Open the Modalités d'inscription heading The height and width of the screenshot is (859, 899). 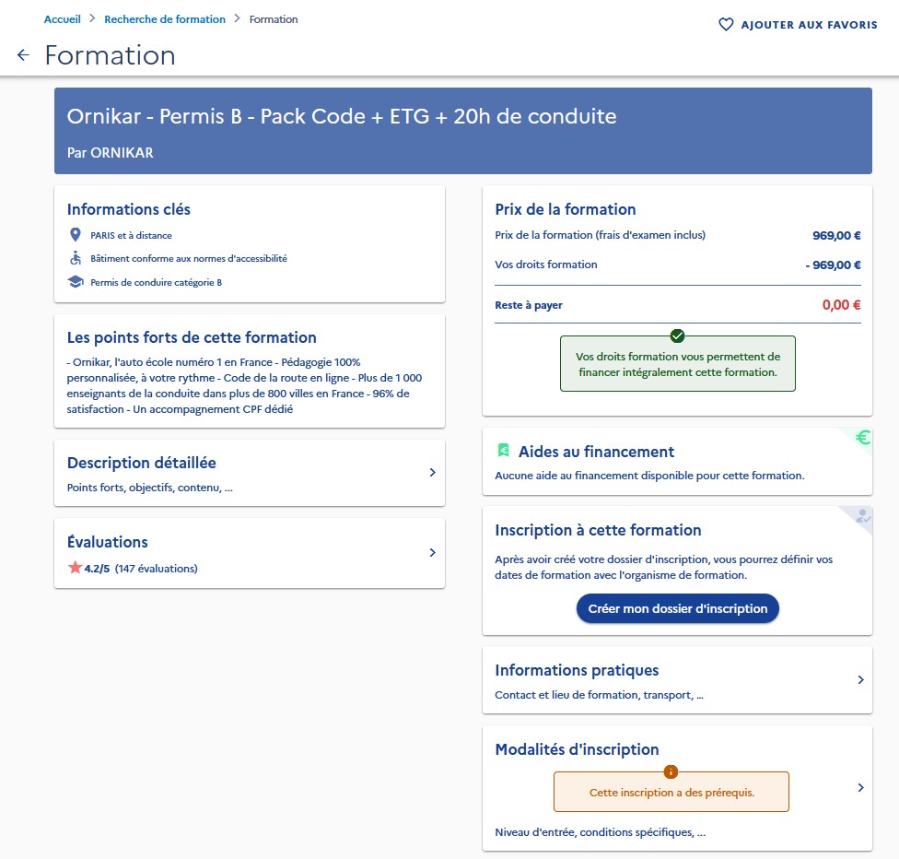[577, 749]
